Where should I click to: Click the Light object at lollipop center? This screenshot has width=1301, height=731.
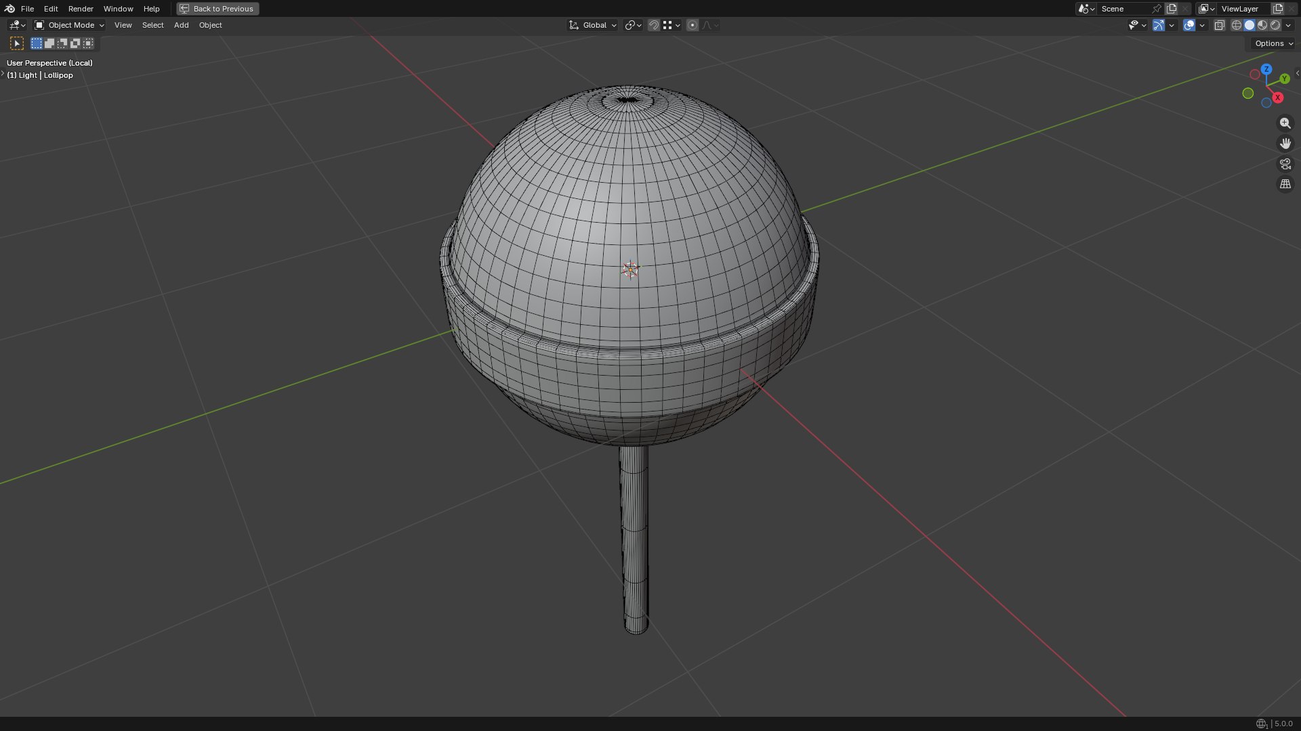pos(630,269)
